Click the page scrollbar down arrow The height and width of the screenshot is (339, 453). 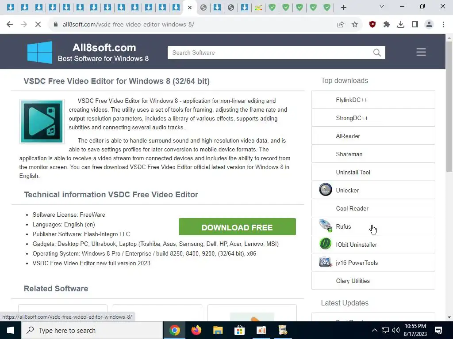pos(449,317)
